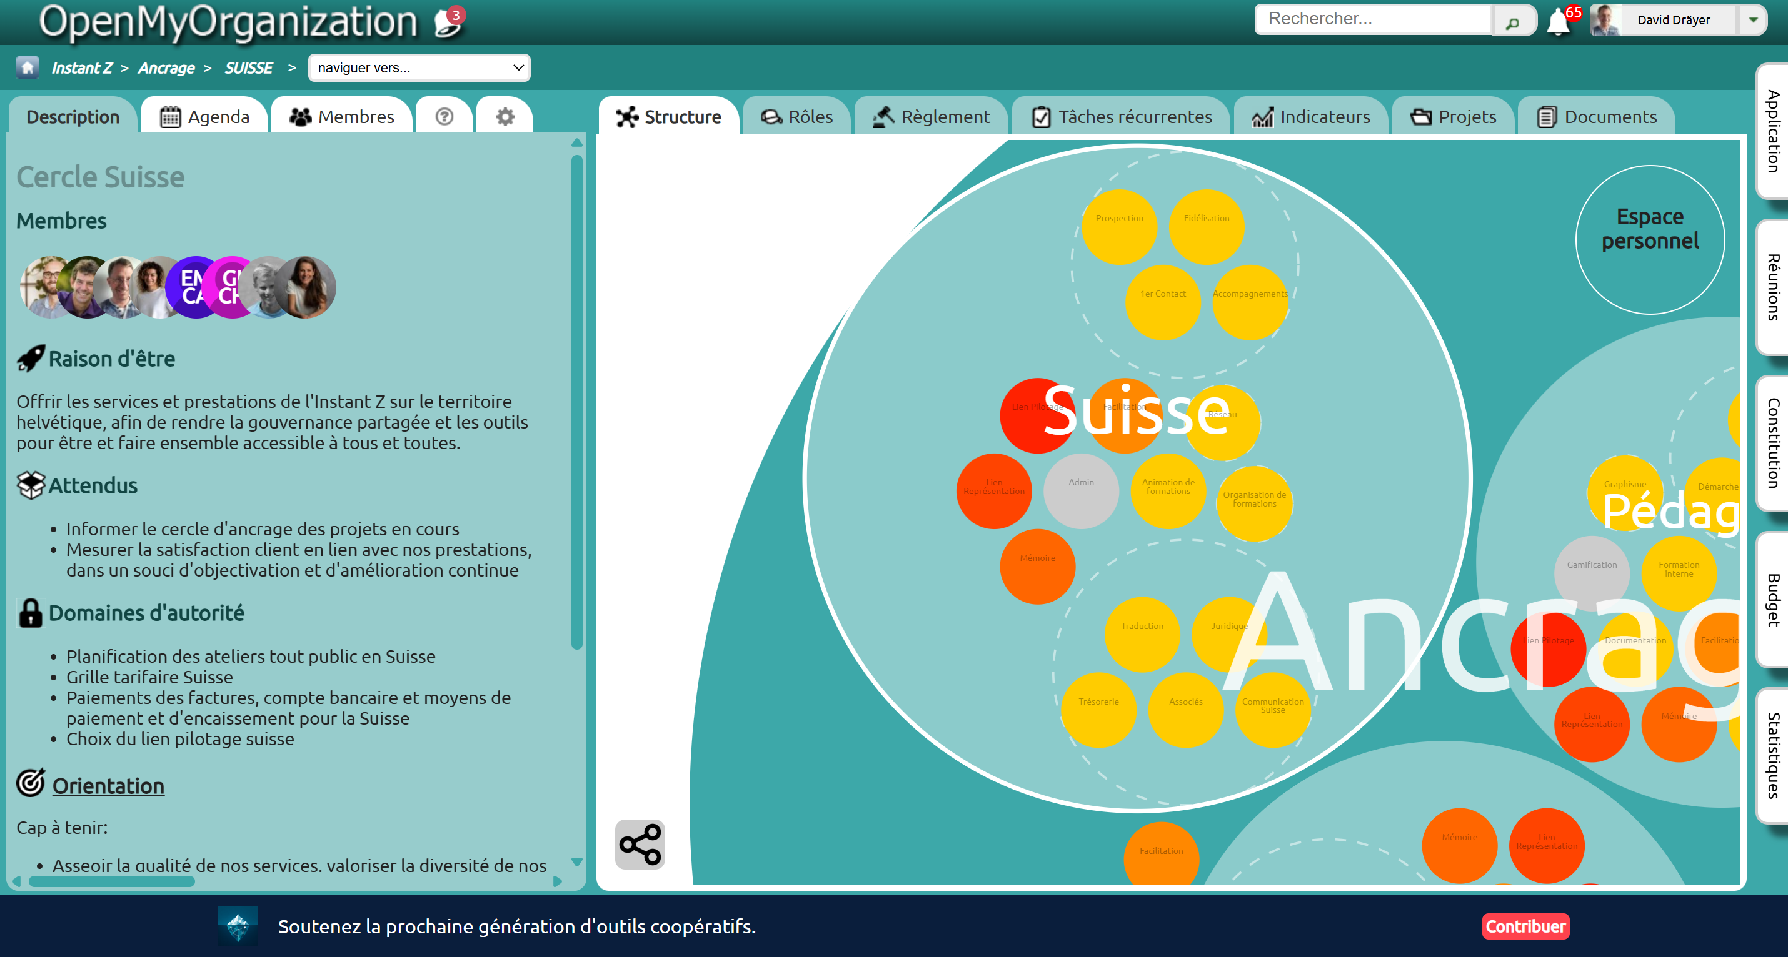Click the share icon in the structure view

click(640, 844)
